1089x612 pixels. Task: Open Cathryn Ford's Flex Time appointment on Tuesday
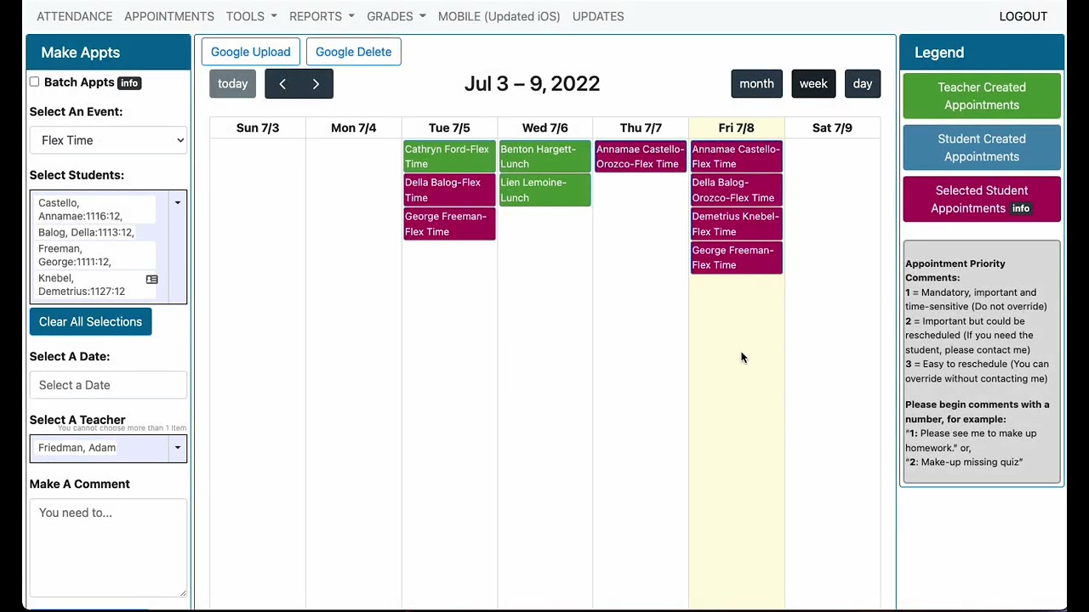(x=449, y=156)
